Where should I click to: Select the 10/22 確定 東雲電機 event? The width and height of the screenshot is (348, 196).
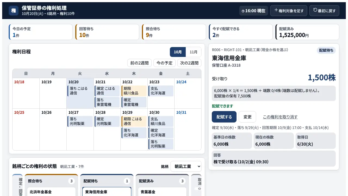point(134,102)
